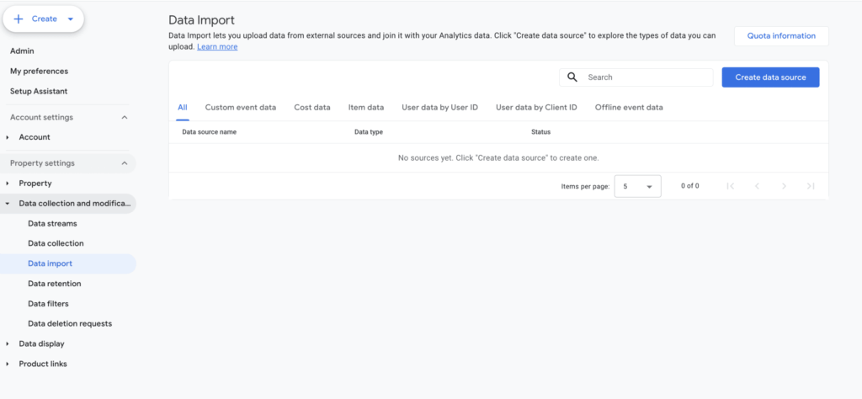
Task: Select the User data by Client ID tab
Action: point(536,108)
